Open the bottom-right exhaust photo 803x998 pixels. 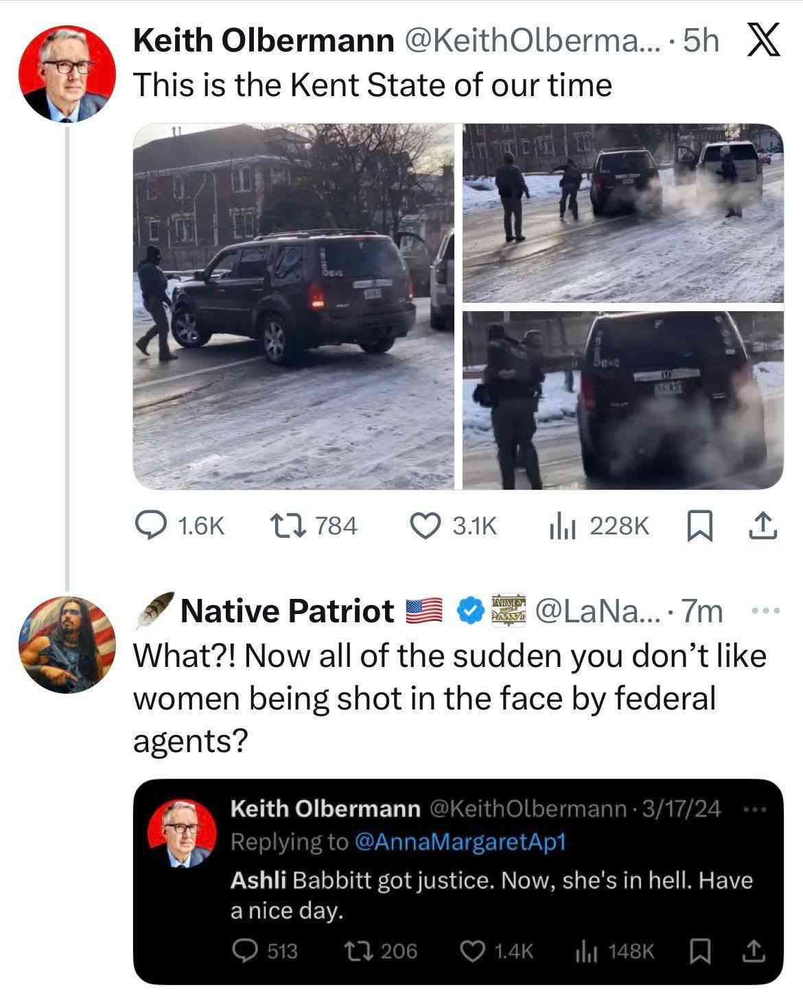click(622, 400)
